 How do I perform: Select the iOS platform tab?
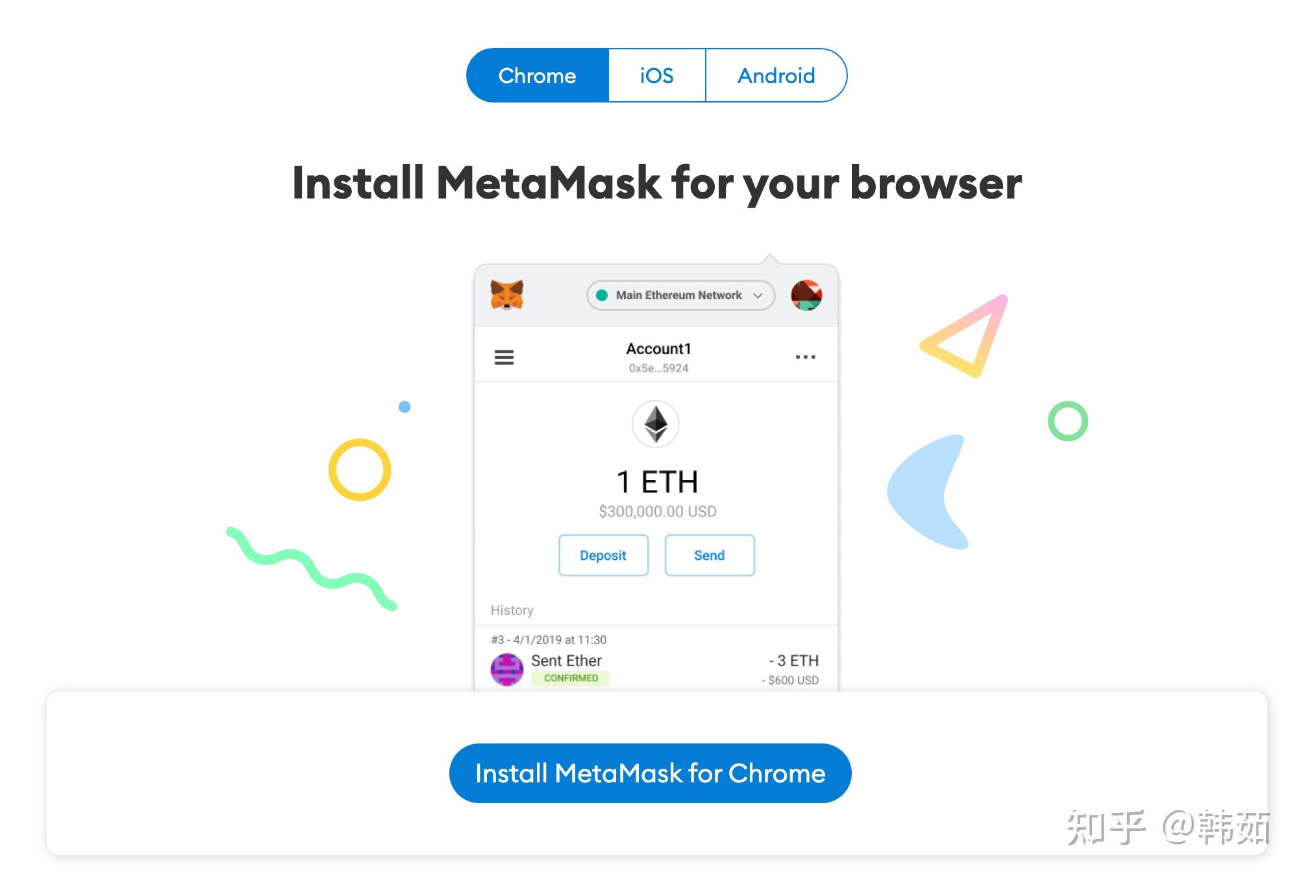(x=654, y=75)
